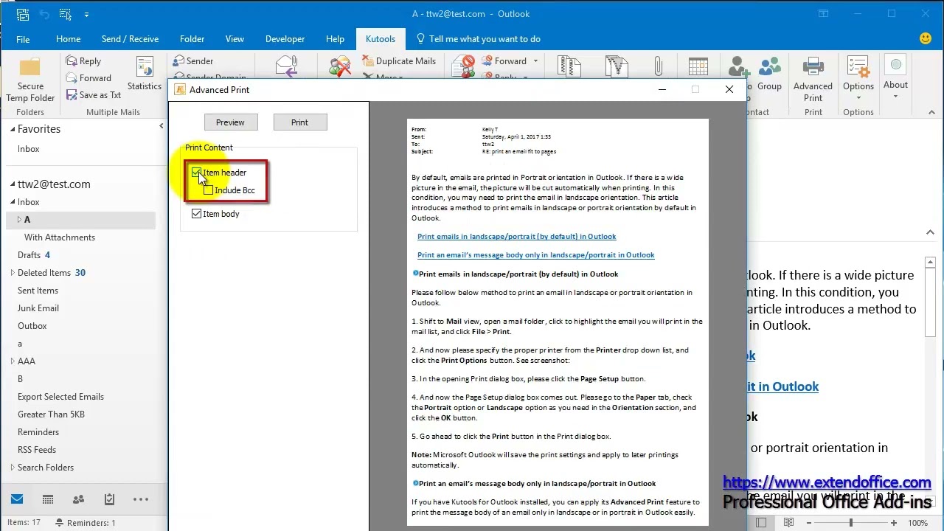The image size is (944, 531).
Task: Switch to the Send / Receive tab
Action: click(x=130, y=39)
